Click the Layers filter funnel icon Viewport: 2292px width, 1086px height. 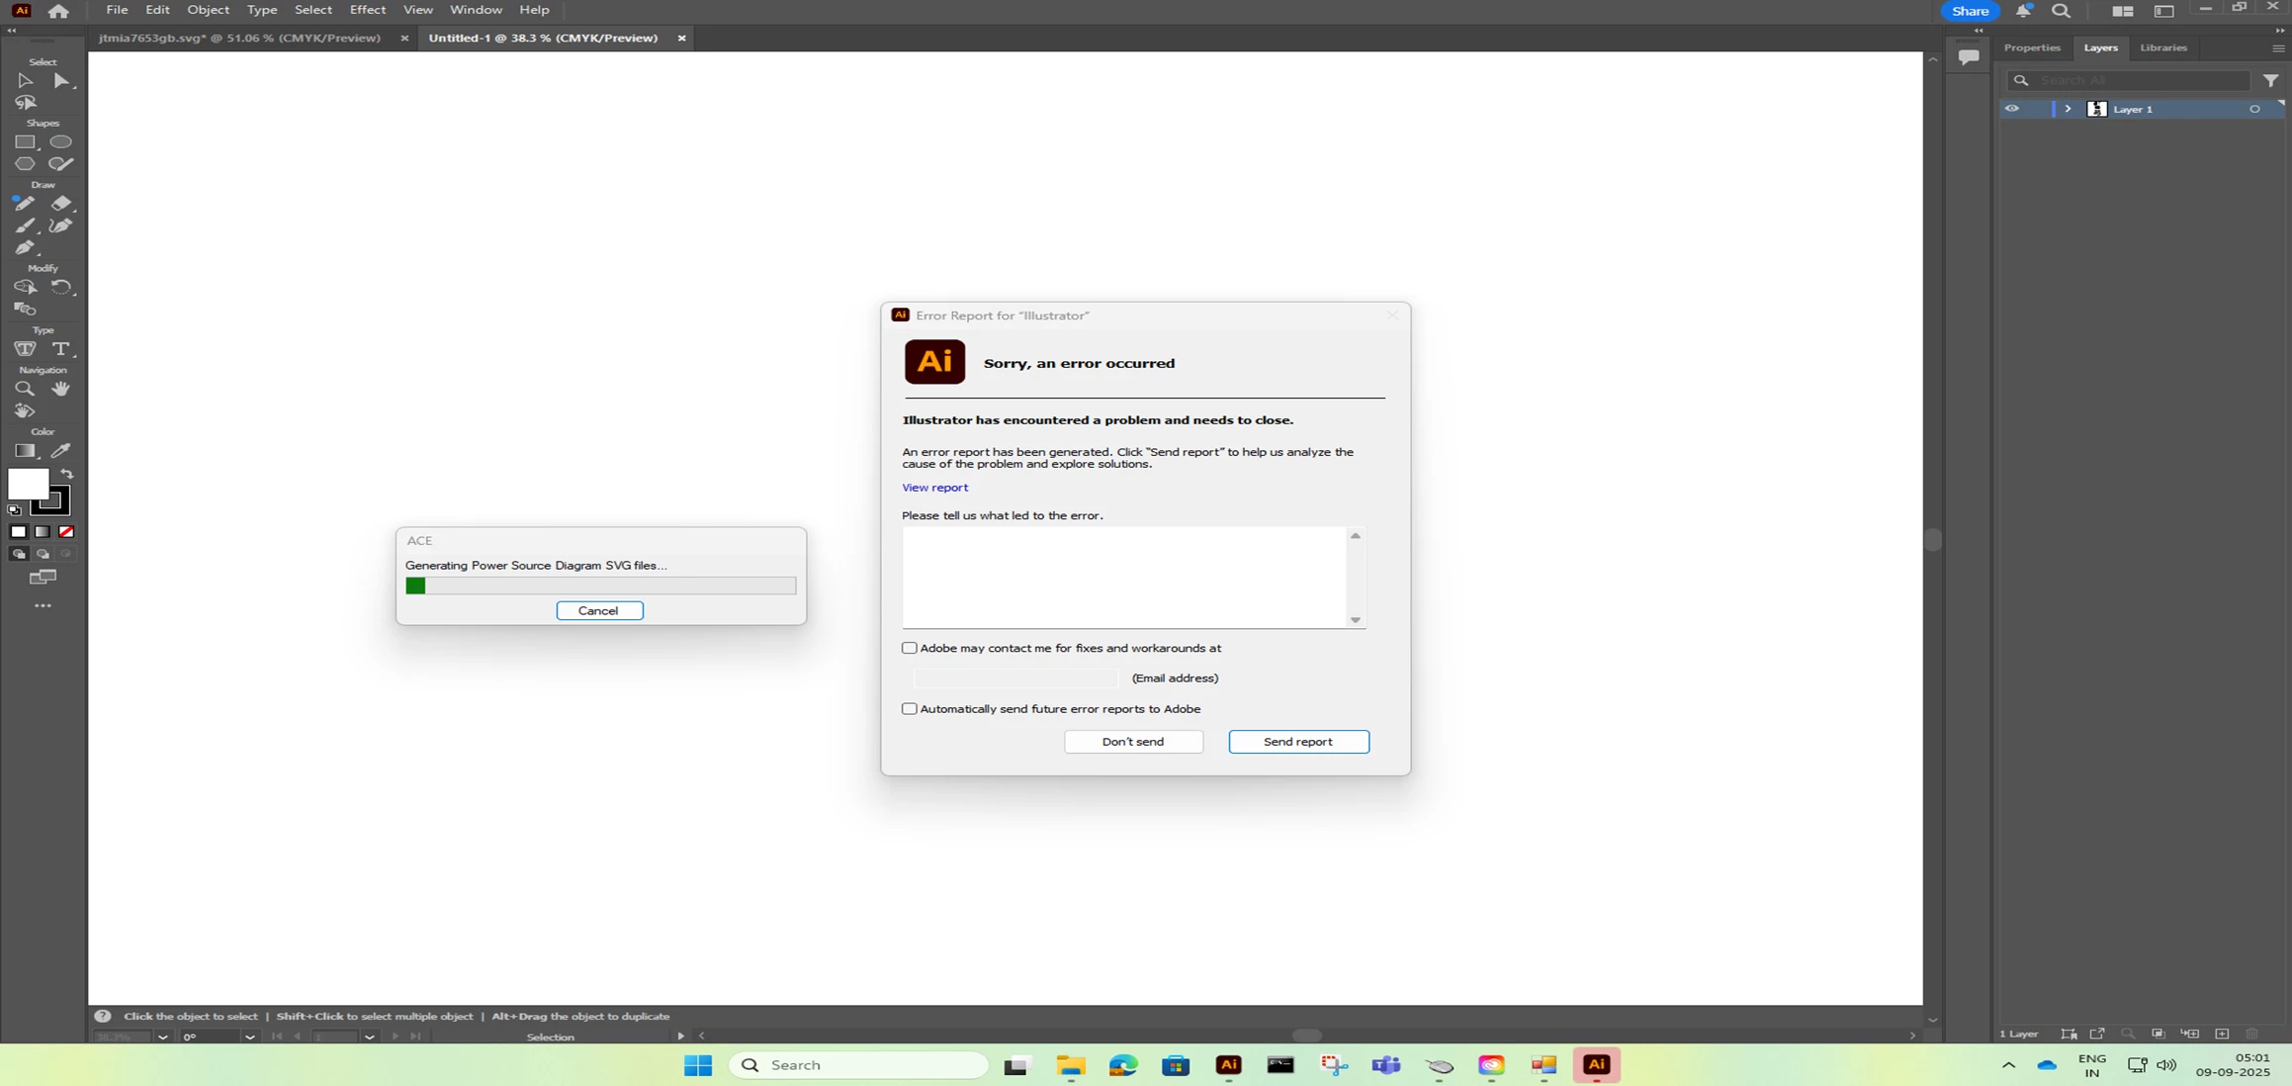2270,81
